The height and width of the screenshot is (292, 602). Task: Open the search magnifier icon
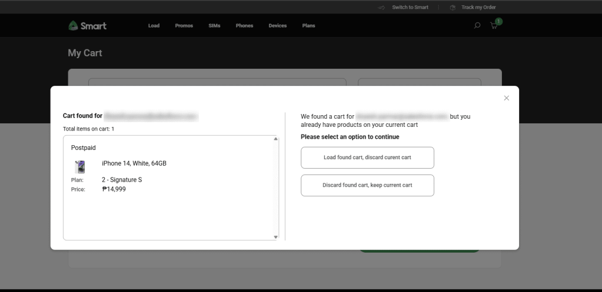(x=477, y=26)
